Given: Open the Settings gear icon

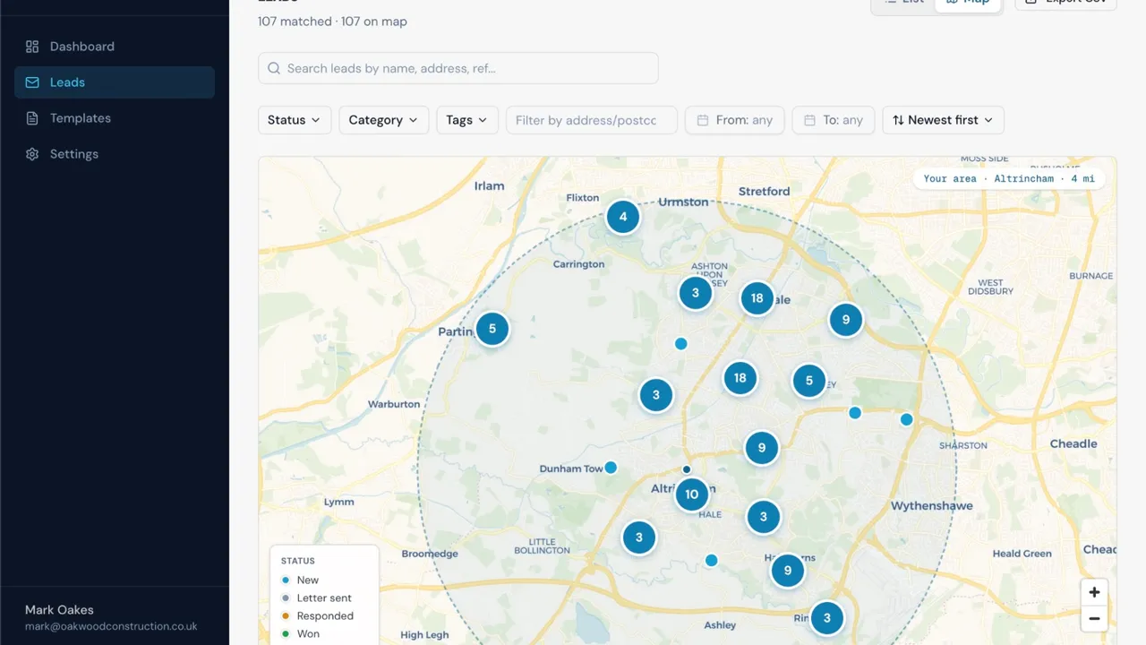Looking at the screenshot, I should pos(32,154).
